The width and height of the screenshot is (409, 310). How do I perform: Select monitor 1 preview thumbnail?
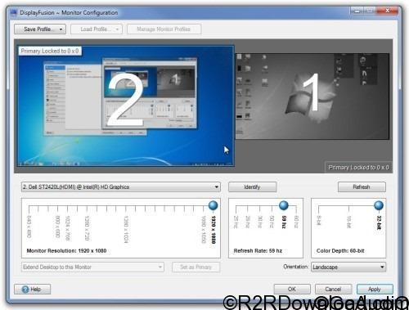pyautogui.click(x=312, y=97)
